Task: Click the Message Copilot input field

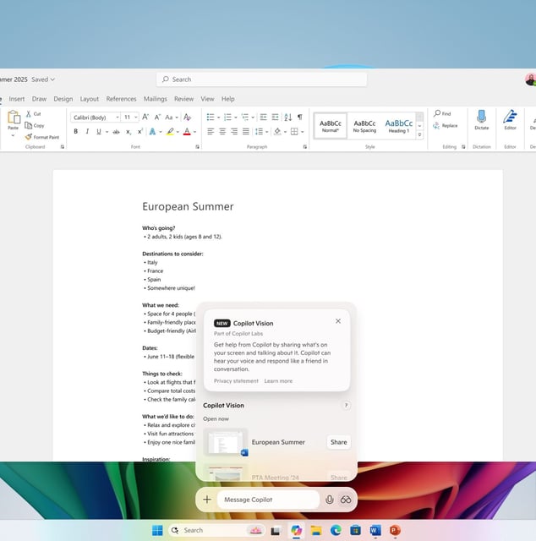Action: click(x=269, y=500)
